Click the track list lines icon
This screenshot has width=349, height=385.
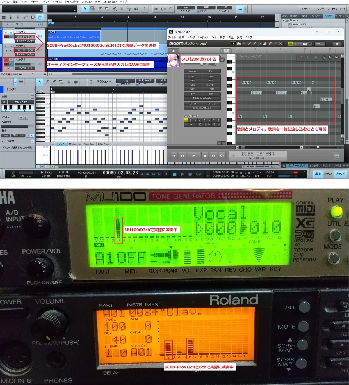pyautogui.click(x=3, y=17)
